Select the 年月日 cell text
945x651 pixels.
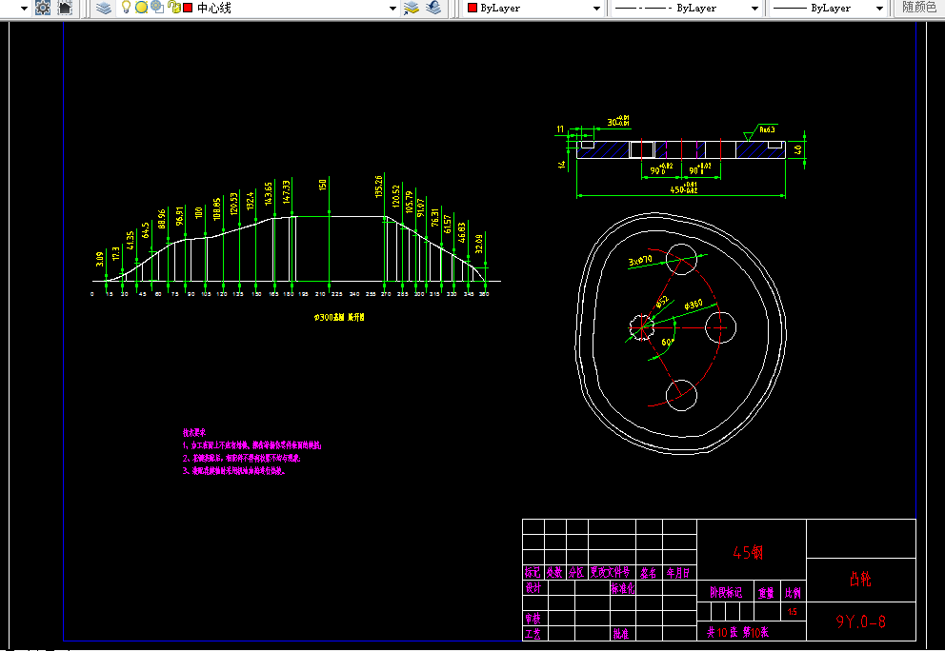click(678, 573)
